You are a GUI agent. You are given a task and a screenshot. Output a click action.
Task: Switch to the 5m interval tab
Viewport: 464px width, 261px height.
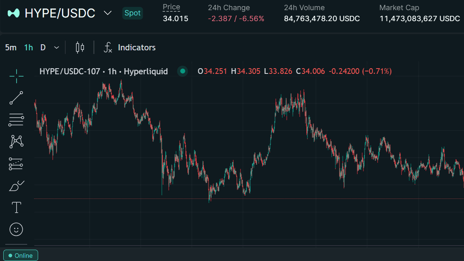click(11, 47)
